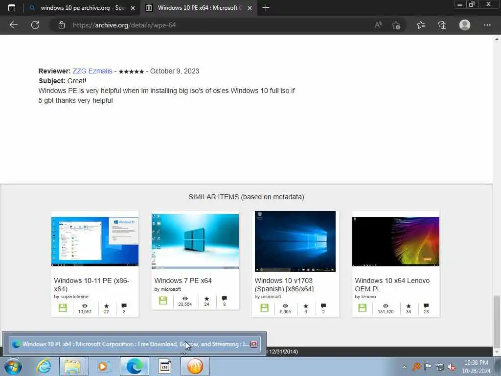Open Windows 10 v1703 Spanish thumbnail

295,241
